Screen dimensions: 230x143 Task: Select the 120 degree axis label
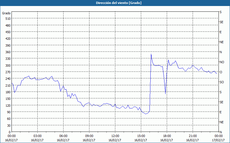pos(8,105)
